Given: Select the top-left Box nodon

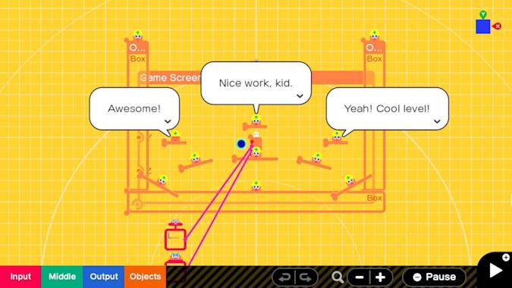Looking at the screenshot, I should click(x=137, y=52).
